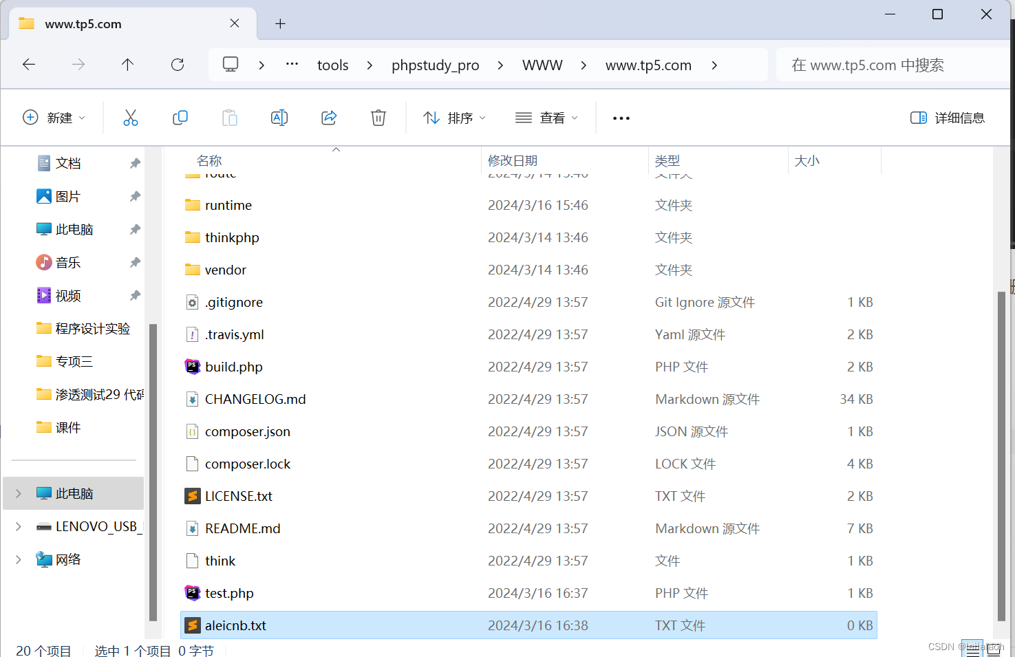The height and width of the screenshot is (657, 1015).
Task: Open a new tab with the plus button
Action: coord(279,23)
